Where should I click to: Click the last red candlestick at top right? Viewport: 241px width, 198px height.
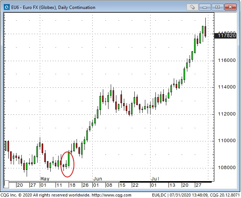coord(205,31)
